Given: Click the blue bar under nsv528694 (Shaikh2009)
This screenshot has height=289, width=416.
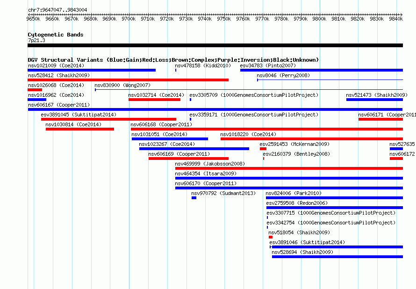Looking at the screenshot, I should pyautogui.click(x=337, y=257).
